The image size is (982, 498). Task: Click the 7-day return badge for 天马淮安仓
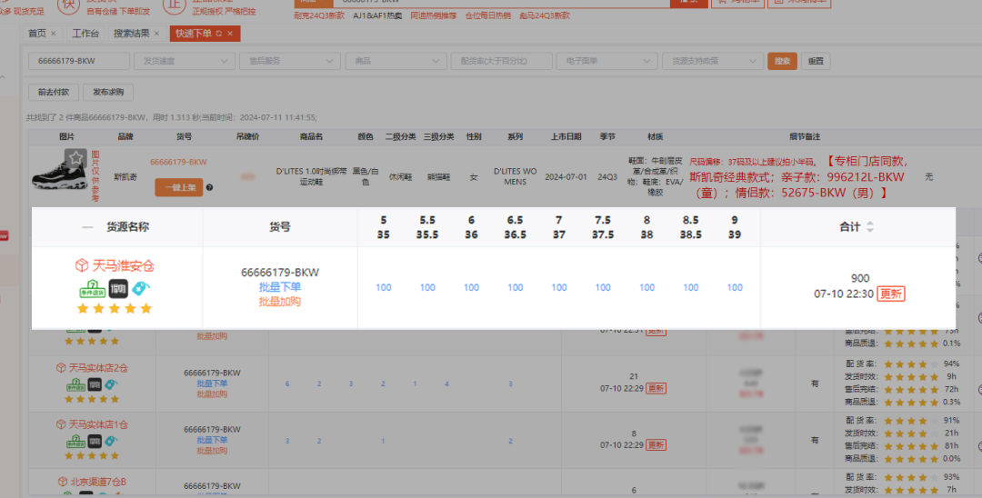click(x=91, y=289)
